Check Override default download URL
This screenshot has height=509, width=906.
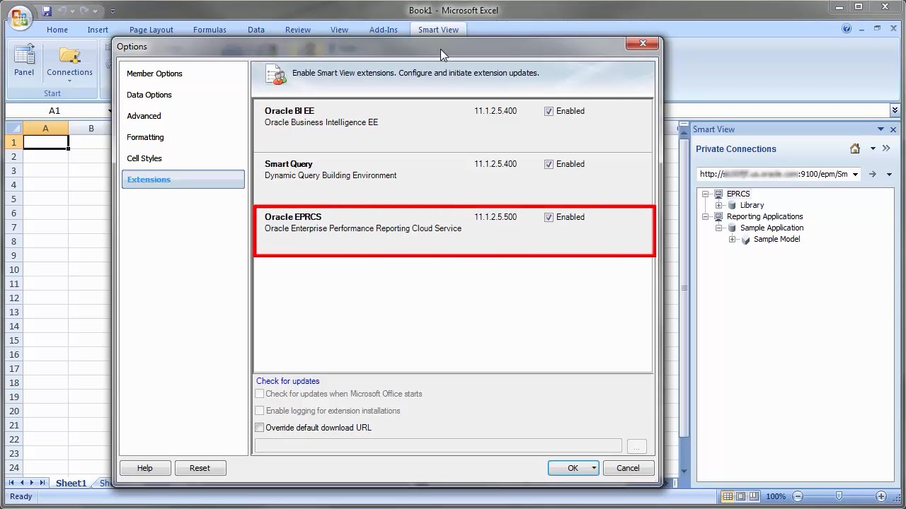tap(260, 428)
